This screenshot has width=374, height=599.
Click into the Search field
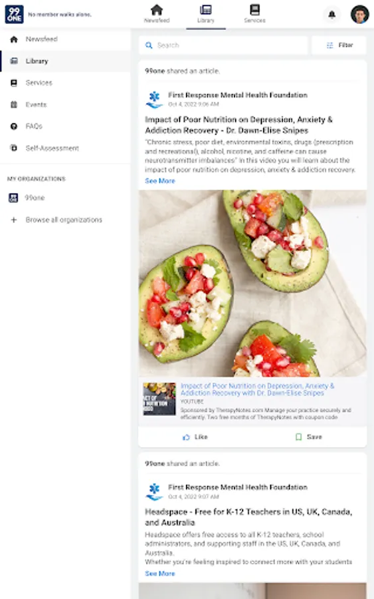click(x=223, y=45)
